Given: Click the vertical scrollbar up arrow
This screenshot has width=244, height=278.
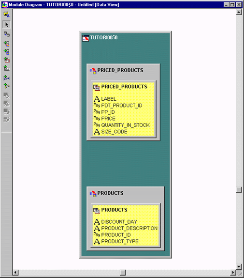Looking at the screenshot, I should coord(239,12).
